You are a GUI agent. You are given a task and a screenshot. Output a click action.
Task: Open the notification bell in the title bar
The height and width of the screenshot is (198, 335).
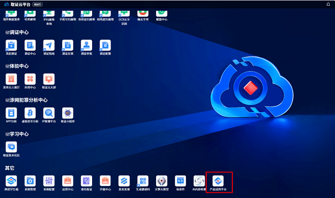tap(328, 4)
